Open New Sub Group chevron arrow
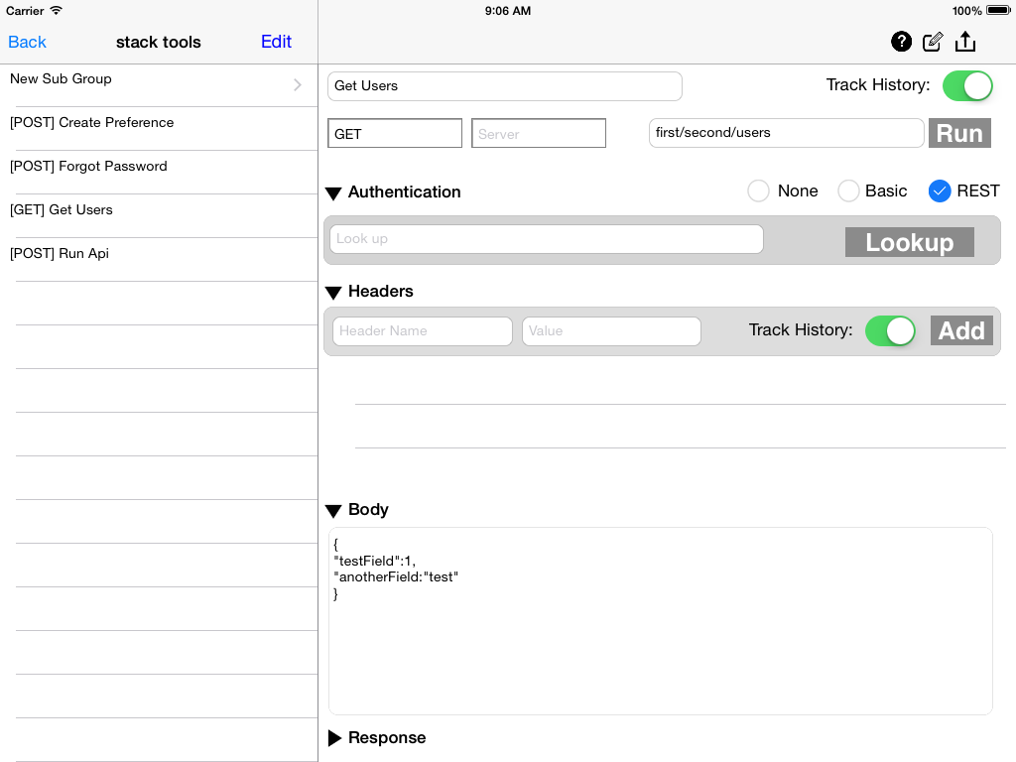The image size is (1016, 762). tap(298, 85)
